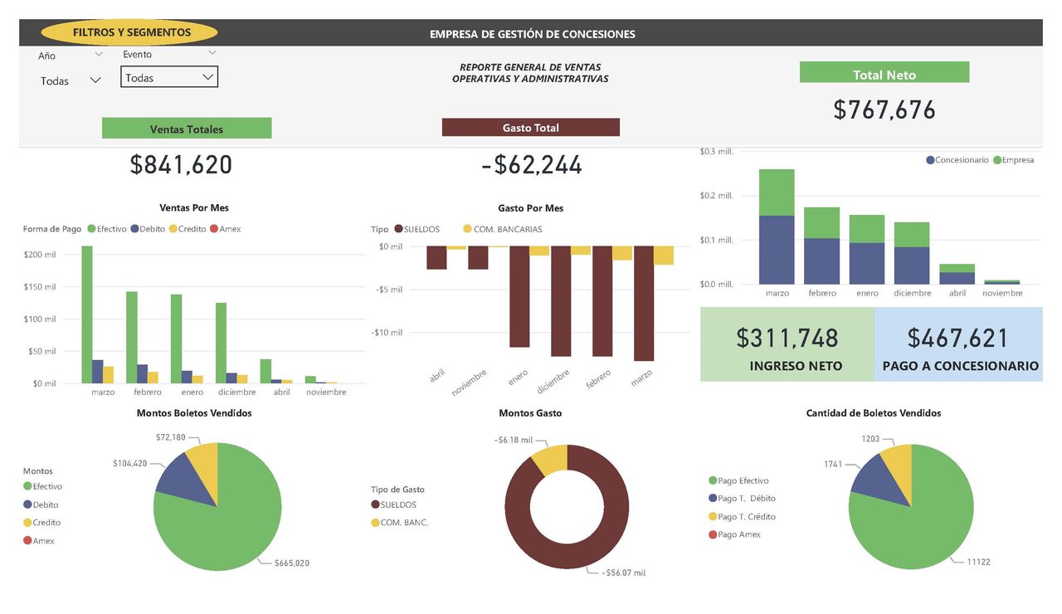Select the INGRESO NETO card
This screenshot has height=614, width=1062.
(x=787, y=344)
